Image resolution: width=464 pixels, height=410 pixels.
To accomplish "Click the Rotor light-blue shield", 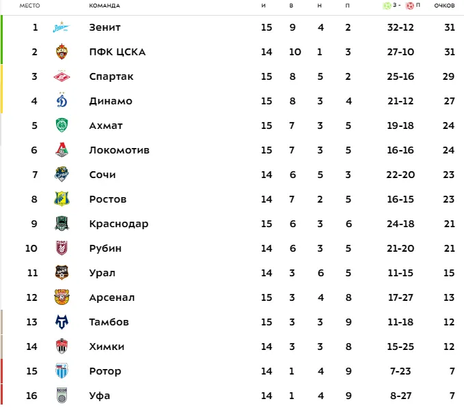I will pos(62,370).
